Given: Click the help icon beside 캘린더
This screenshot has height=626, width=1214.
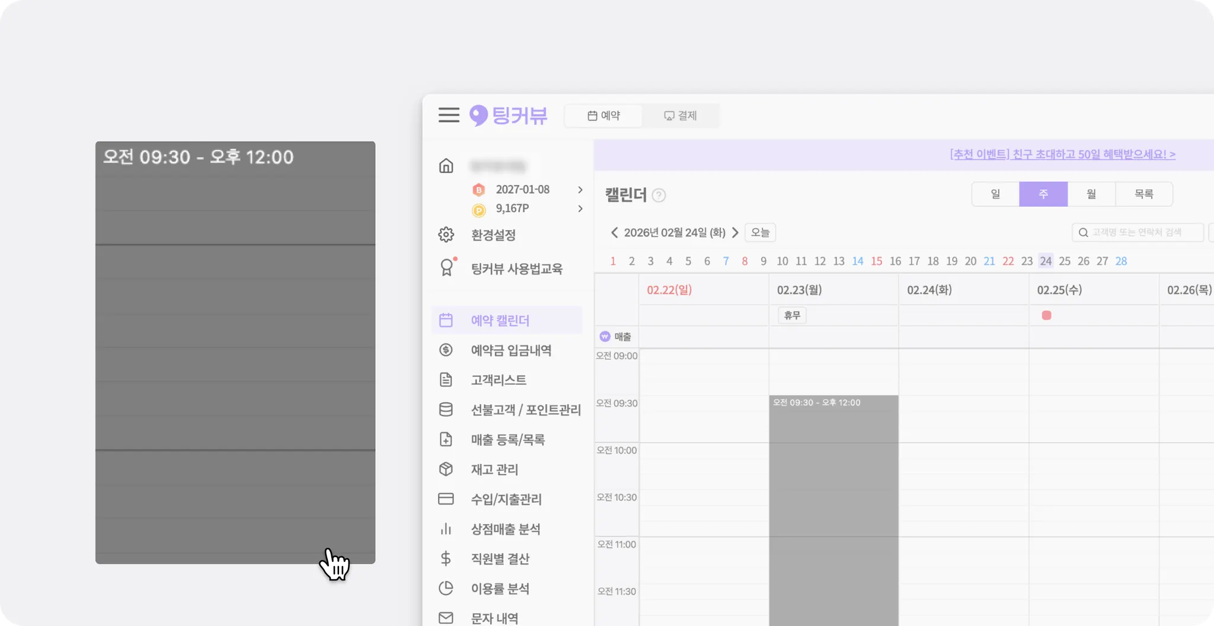Looking at the screenshot, I should (659, 195).
